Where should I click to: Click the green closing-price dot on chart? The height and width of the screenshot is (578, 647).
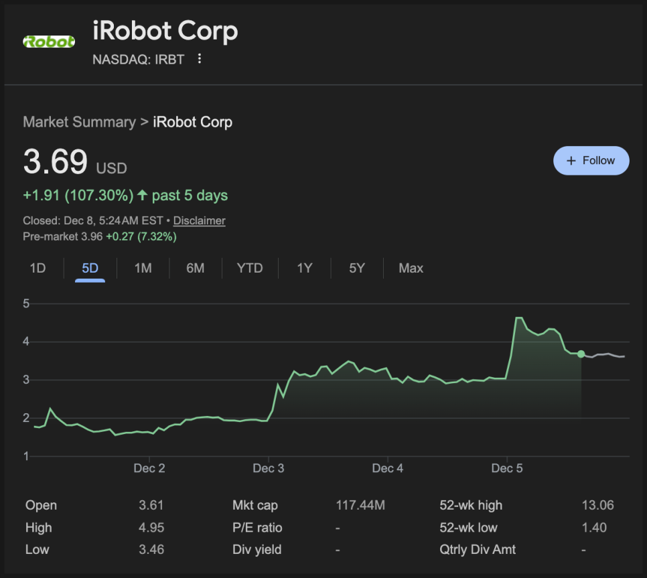(x=581, y=354)
